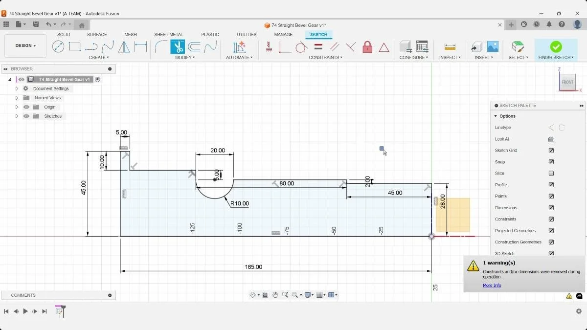The width and height of the screenshot is (587, 330).
Task: Play the timeline animation
Action: (25, 311)
